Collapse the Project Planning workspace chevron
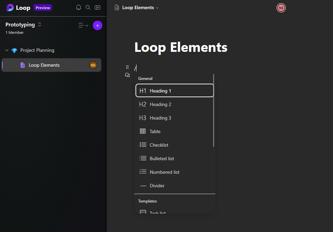The image size is (333, 232). pos(7,50)
